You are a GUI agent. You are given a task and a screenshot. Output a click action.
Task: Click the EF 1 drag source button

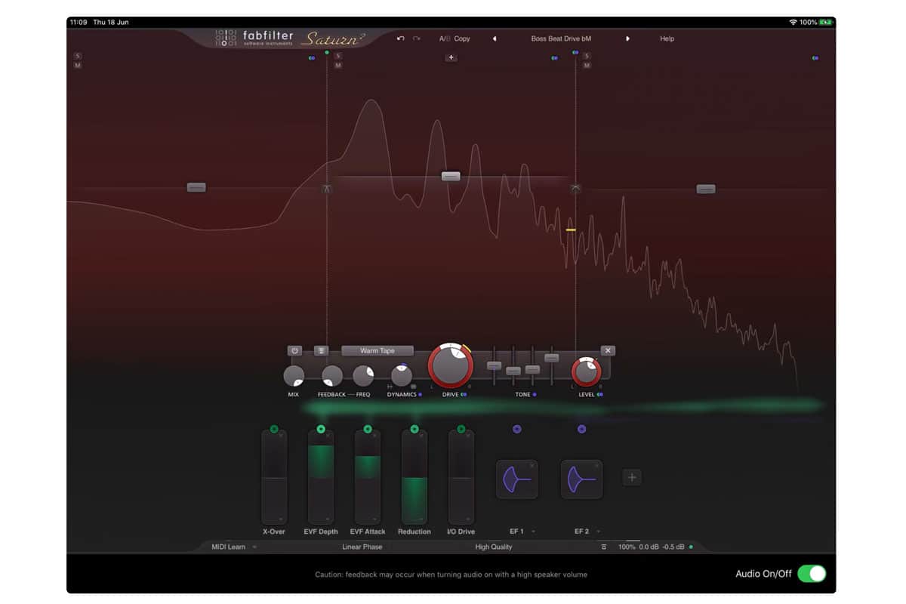pos(517,429)
